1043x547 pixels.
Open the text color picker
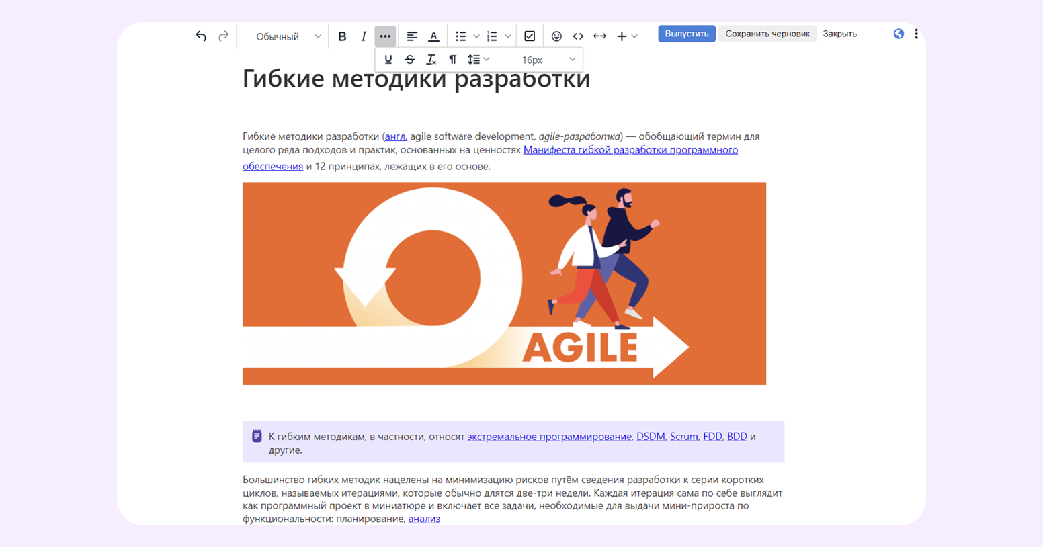[x=433, y=36]
